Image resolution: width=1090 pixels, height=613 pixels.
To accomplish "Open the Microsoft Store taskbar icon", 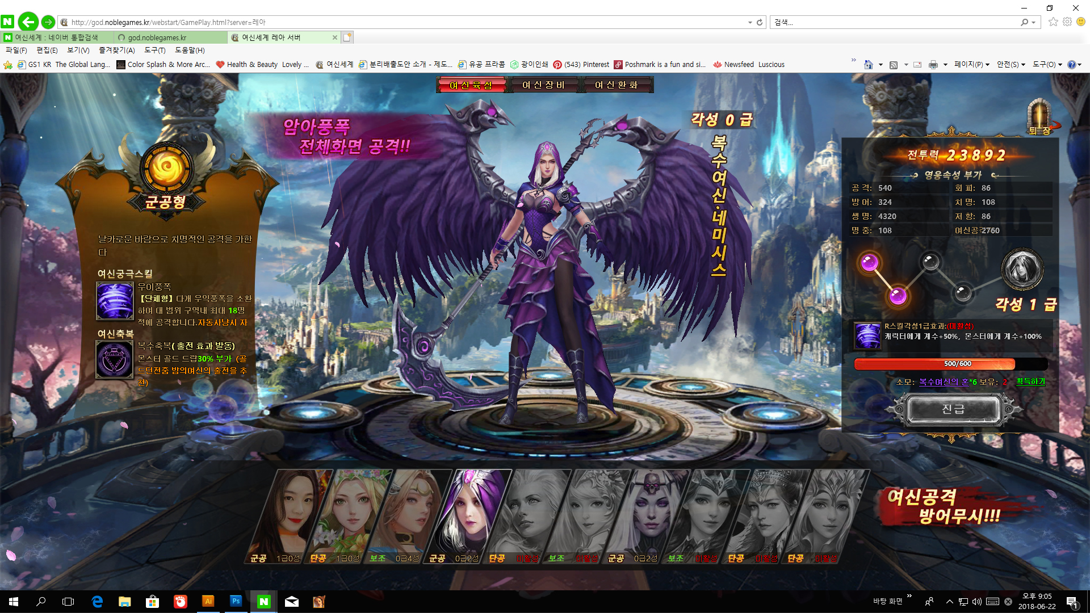I will coord(153,602).
